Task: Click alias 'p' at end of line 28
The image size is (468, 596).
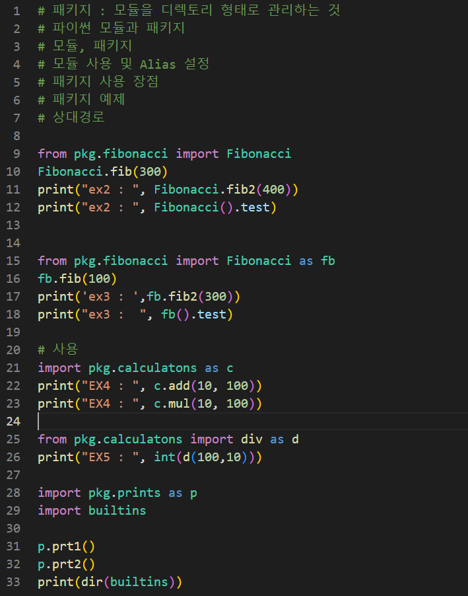Action: coord(193,494)
